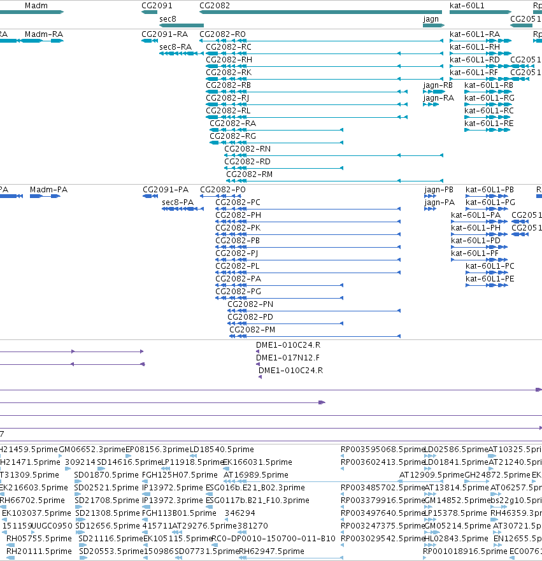Image resolution: width=542 pixels, height=561 pixels.
Task: Click protein label CG2082-PK
Action: [238, 228]
